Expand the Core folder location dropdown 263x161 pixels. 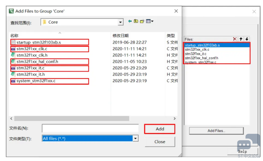tap(121, 22)
